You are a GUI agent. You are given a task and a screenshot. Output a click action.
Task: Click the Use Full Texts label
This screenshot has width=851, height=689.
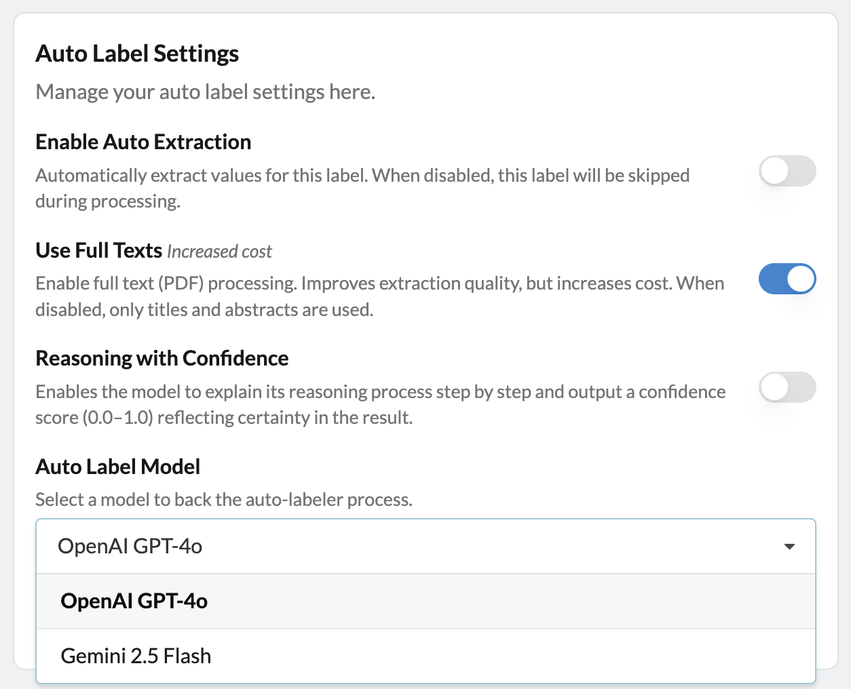pos(98,250)
